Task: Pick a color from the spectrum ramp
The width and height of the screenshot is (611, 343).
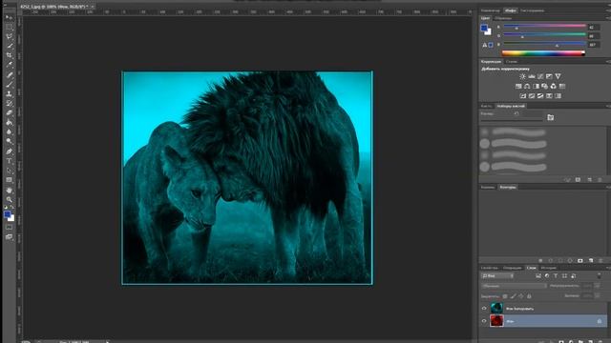Action: tap(543, 53)
